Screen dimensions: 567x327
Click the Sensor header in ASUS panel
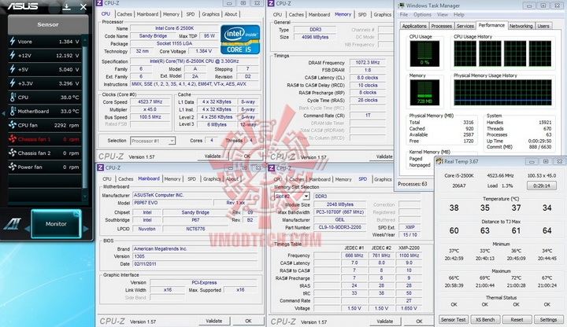pos(48,24)
